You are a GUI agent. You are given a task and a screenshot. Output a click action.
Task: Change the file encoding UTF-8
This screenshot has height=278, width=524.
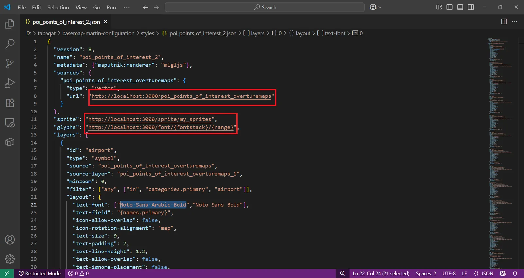point(449,273)
